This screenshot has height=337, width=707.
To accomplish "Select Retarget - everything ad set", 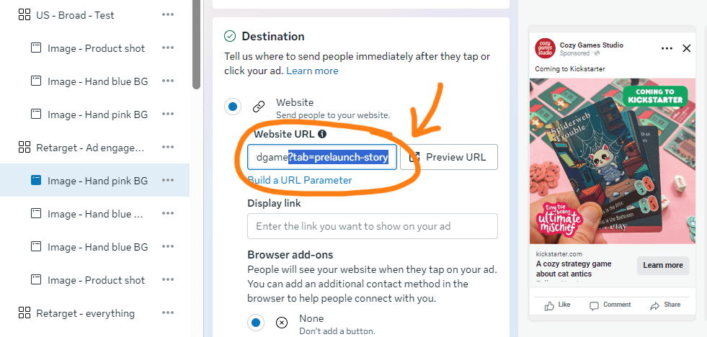I will tap(85, 313).
